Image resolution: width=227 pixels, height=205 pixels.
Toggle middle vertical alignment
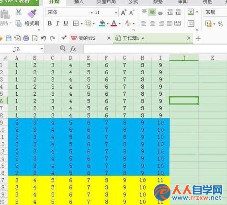152,12
